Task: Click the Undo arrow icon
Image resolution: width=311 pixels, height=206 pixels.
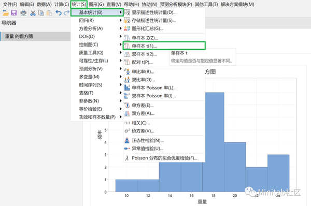Action: [59, 13]
